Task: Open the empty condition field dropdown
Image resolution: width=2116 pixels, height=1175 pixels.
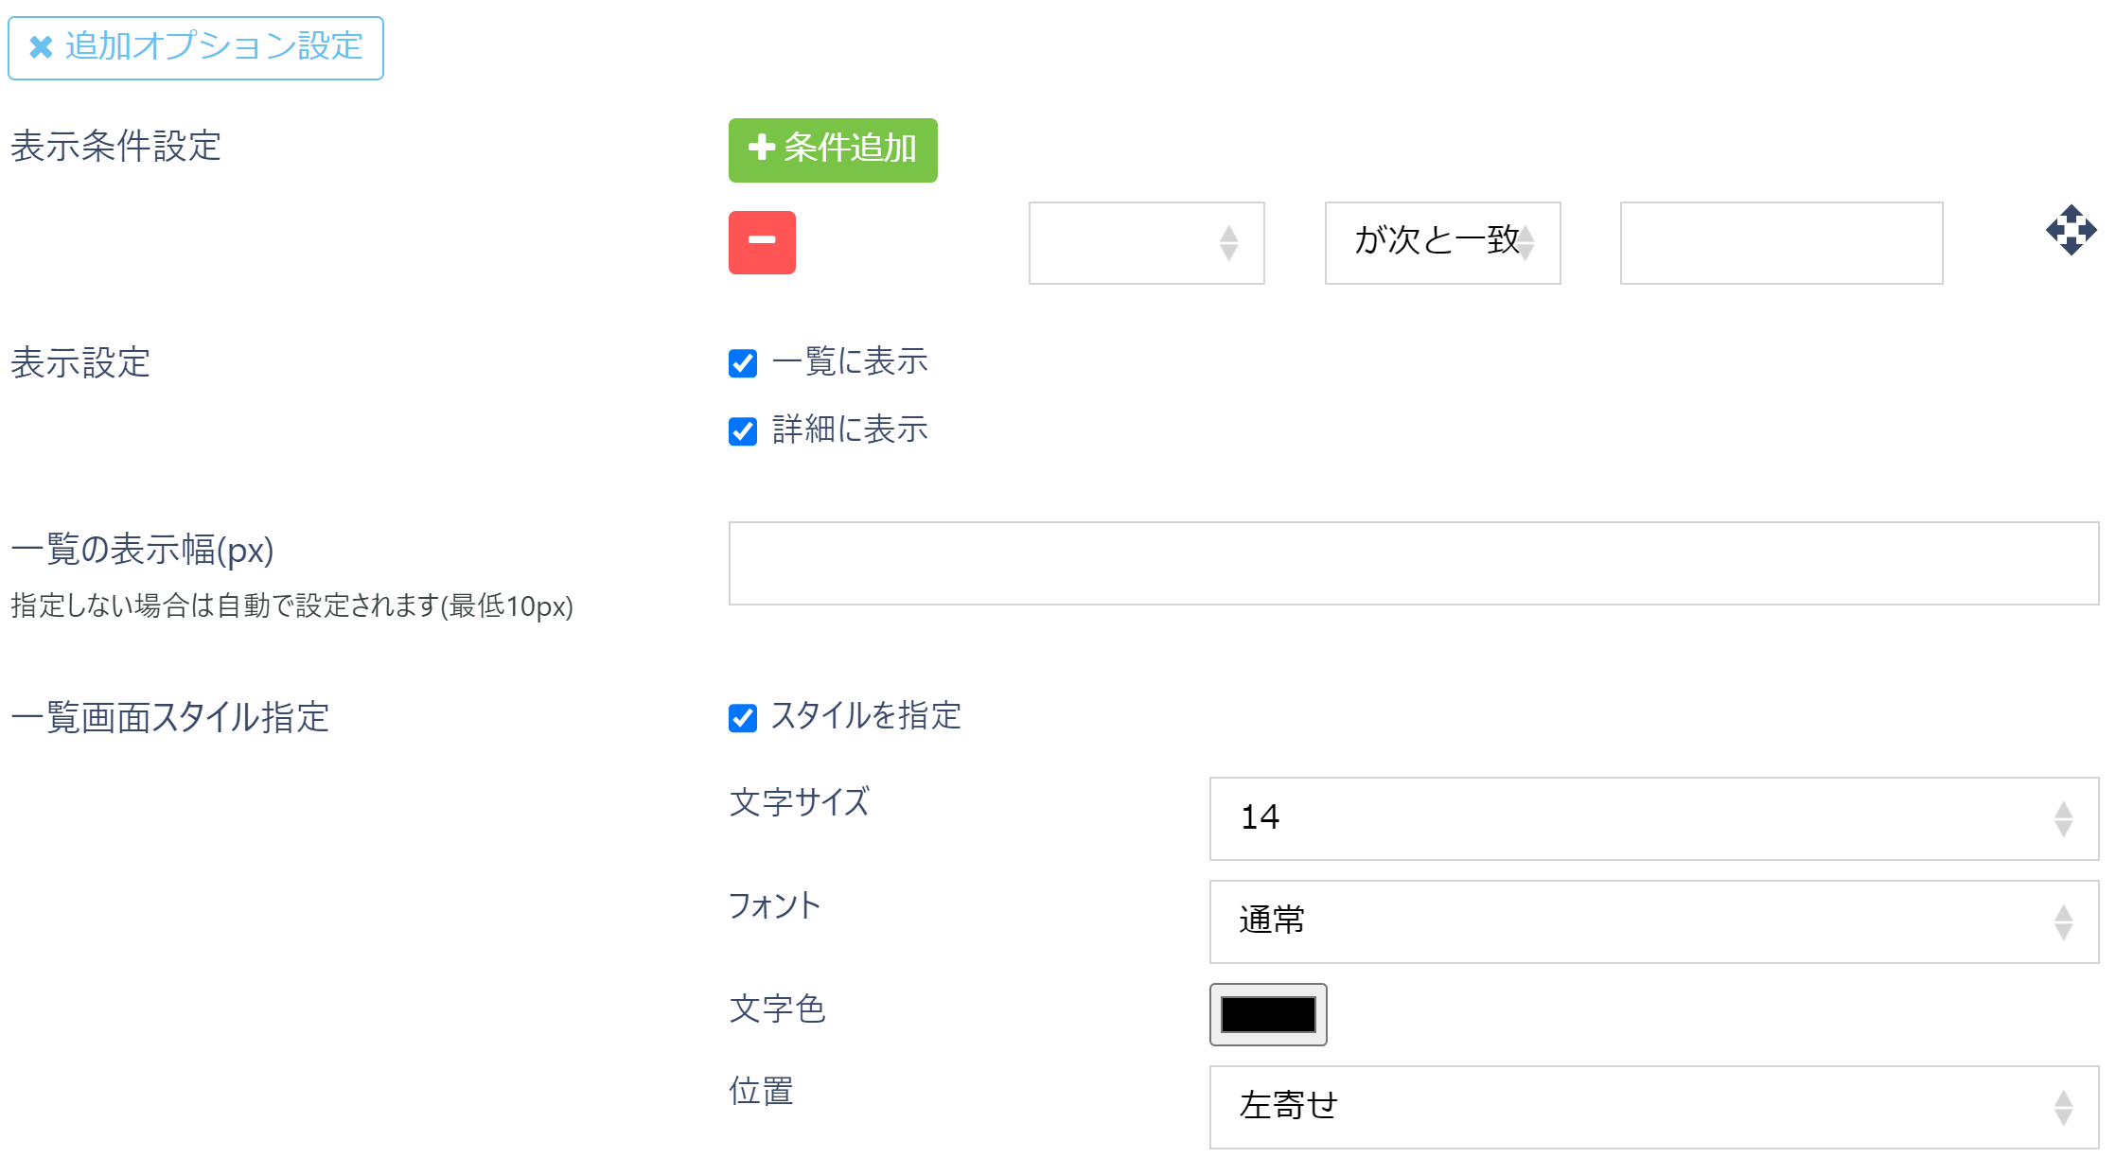Action: (x=1145, y=243)
